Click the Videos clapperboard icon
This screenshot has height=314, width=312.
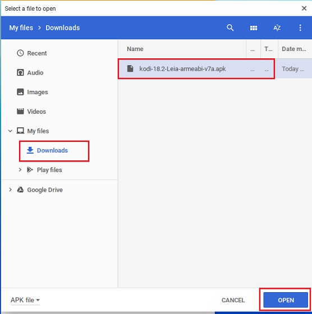(20, 111)
